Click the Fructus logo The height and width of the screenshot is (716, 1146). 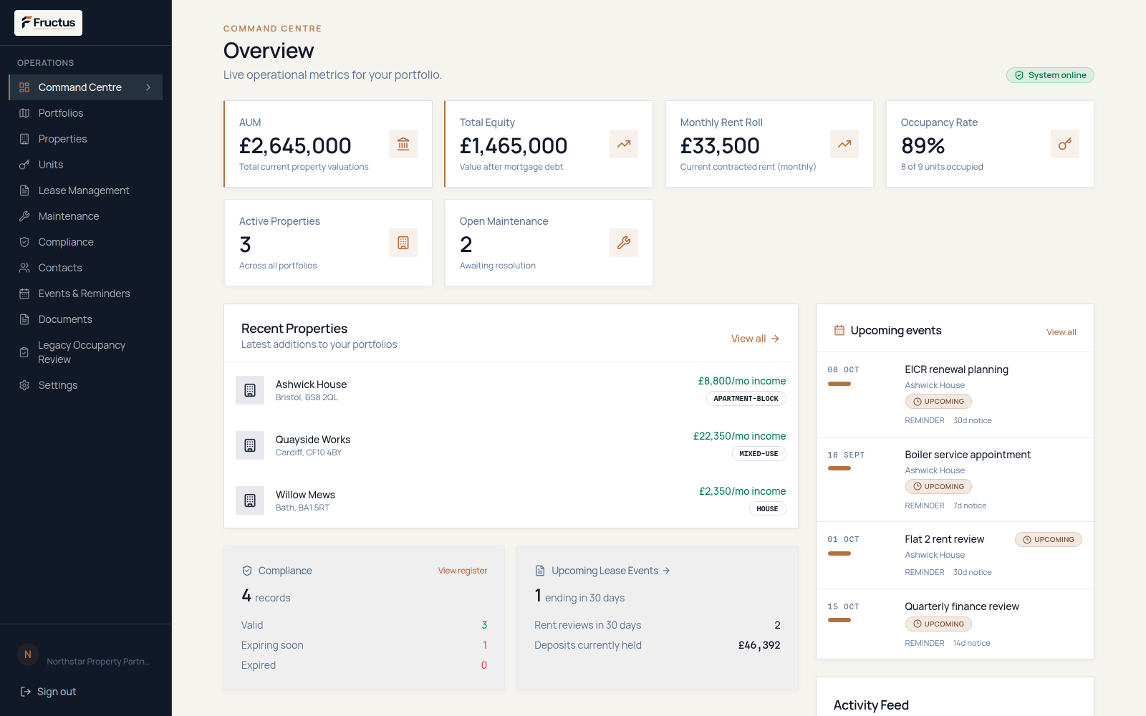[48, 23]
